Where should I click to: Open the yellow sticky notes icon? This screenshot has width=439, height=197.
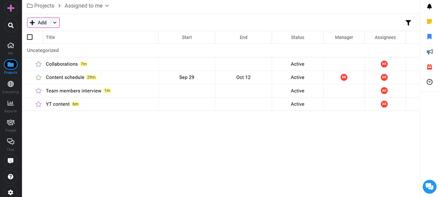(x=429, y=22)
